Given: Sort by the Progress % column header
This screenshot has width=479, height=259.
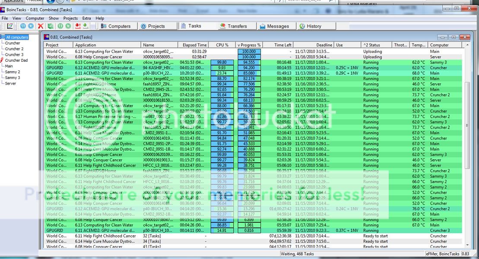Looking at the screenshot, I should pos(249,45).
